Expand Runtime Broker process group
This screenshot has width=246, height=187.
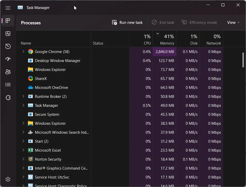(x=23, y=97)
